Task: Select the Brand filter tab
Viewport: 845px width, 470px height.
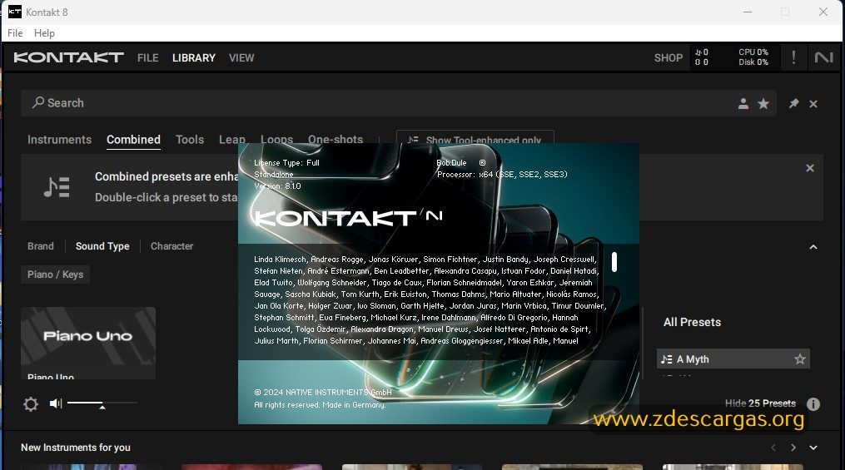Action: [41, 246]
